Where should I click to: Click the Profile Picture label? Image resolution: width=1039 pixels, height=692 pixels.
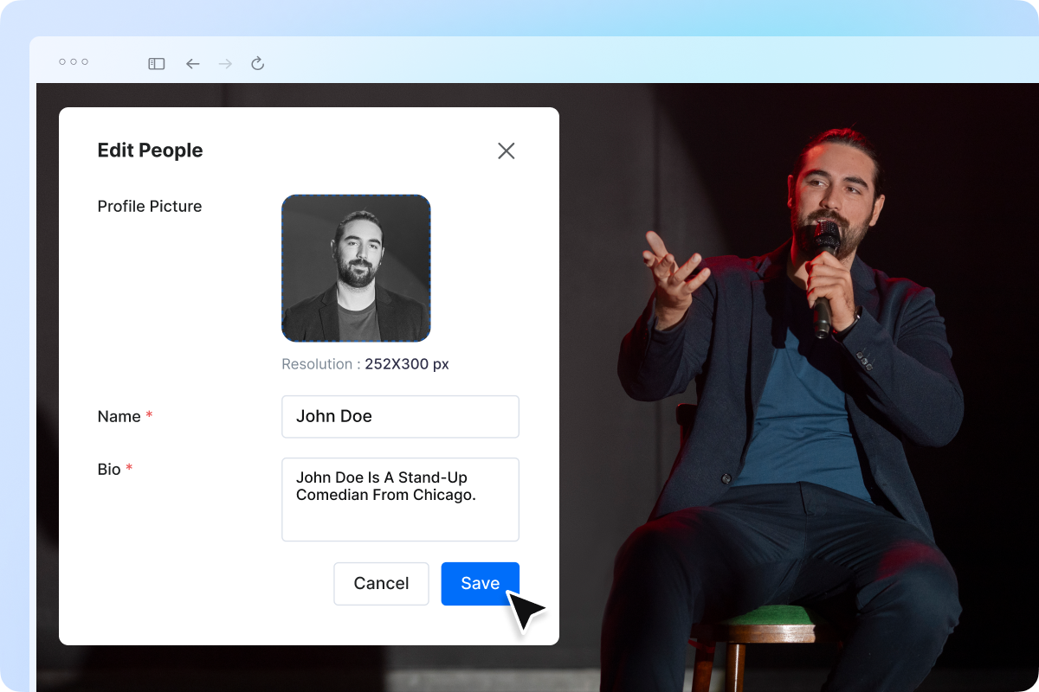[150, 207]
